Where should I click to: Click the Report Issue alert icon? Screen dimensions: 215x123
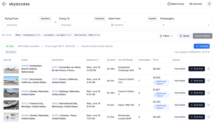pos(169,4)
